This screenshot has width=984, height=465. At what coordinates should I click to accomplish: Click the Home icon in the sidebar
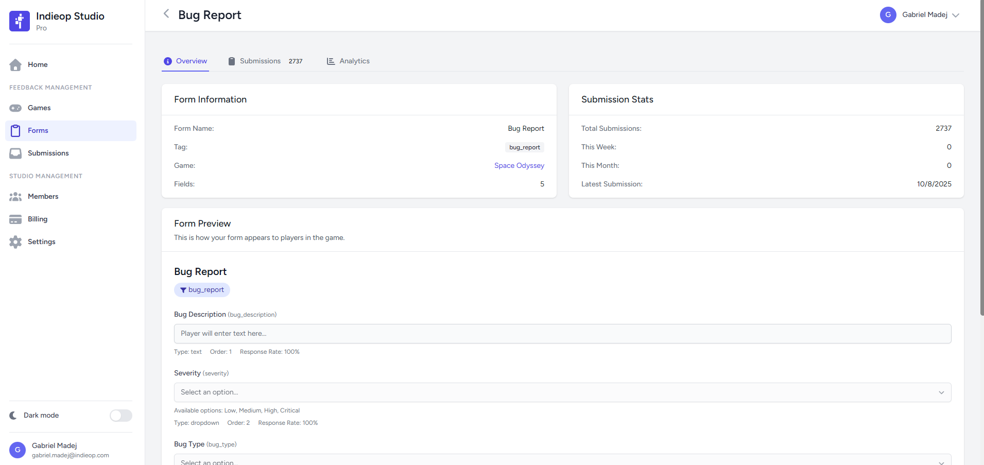pos(16,64)
